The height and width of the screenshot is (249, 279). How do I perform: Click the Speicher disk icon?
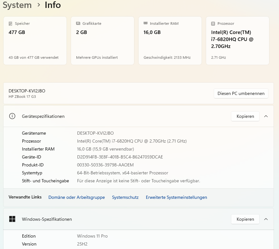click(11, 24)
